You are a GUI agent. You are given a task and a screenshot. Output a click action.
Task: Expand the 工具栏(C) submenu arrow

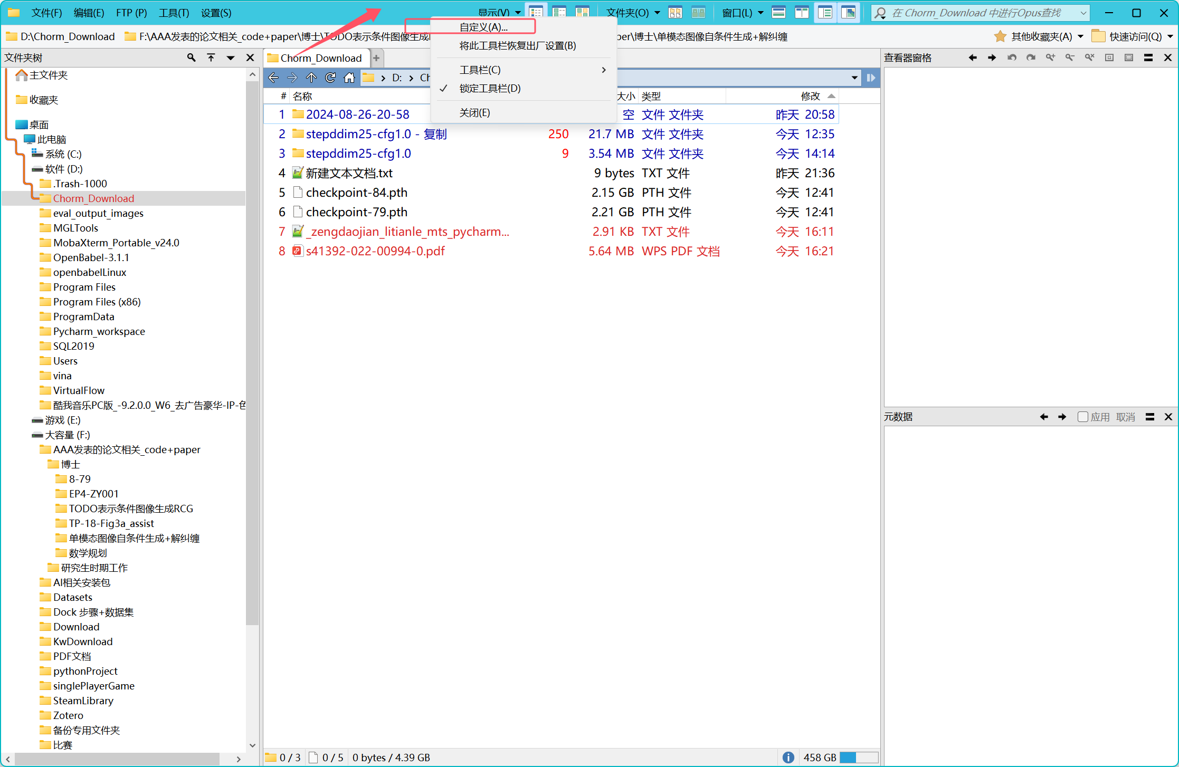click(x=603, y=70)
